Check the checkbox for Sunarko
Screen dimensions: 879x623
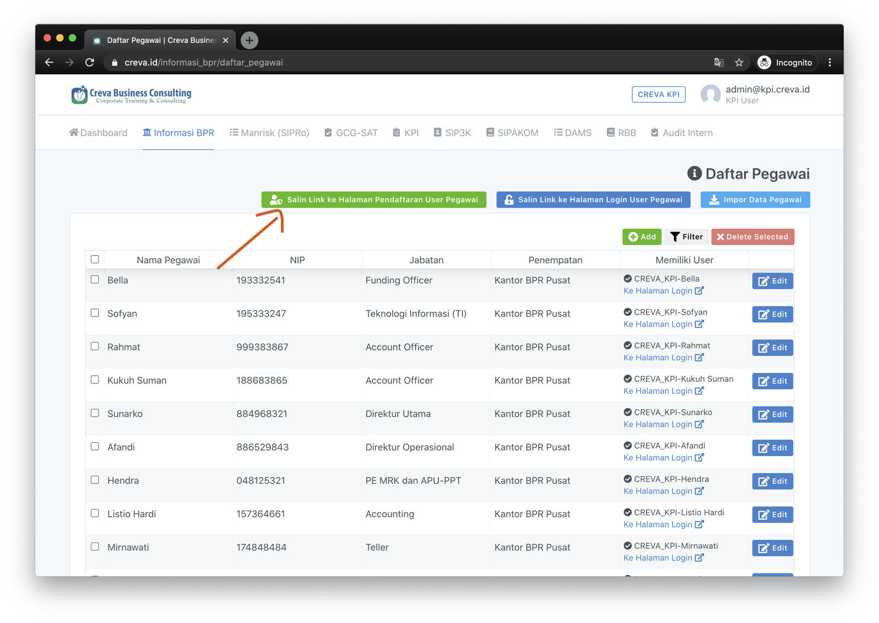(95, 413)
